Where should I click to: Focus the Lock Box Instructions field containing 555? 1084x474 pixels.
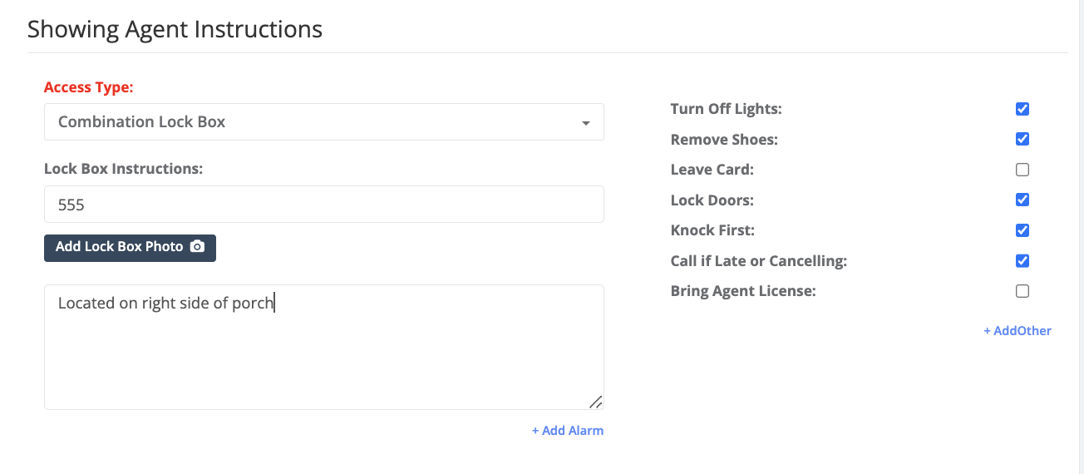(x=324, y=204)
